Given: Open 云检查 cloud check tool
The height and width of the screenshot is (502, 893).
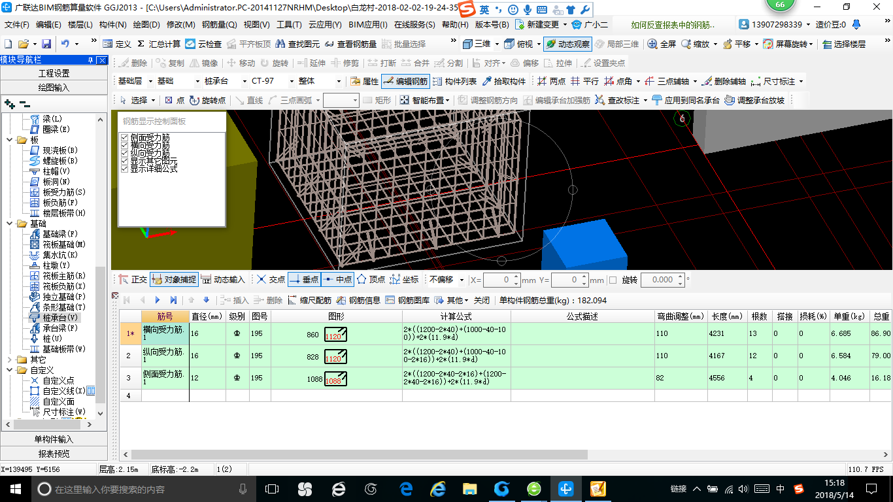Looking at the screenshot, I should (203, 44).
